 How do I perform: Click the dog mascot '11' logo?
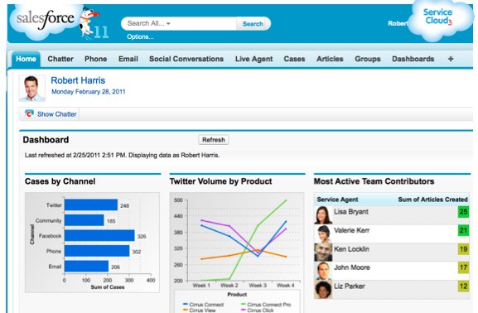click(94, 23)
